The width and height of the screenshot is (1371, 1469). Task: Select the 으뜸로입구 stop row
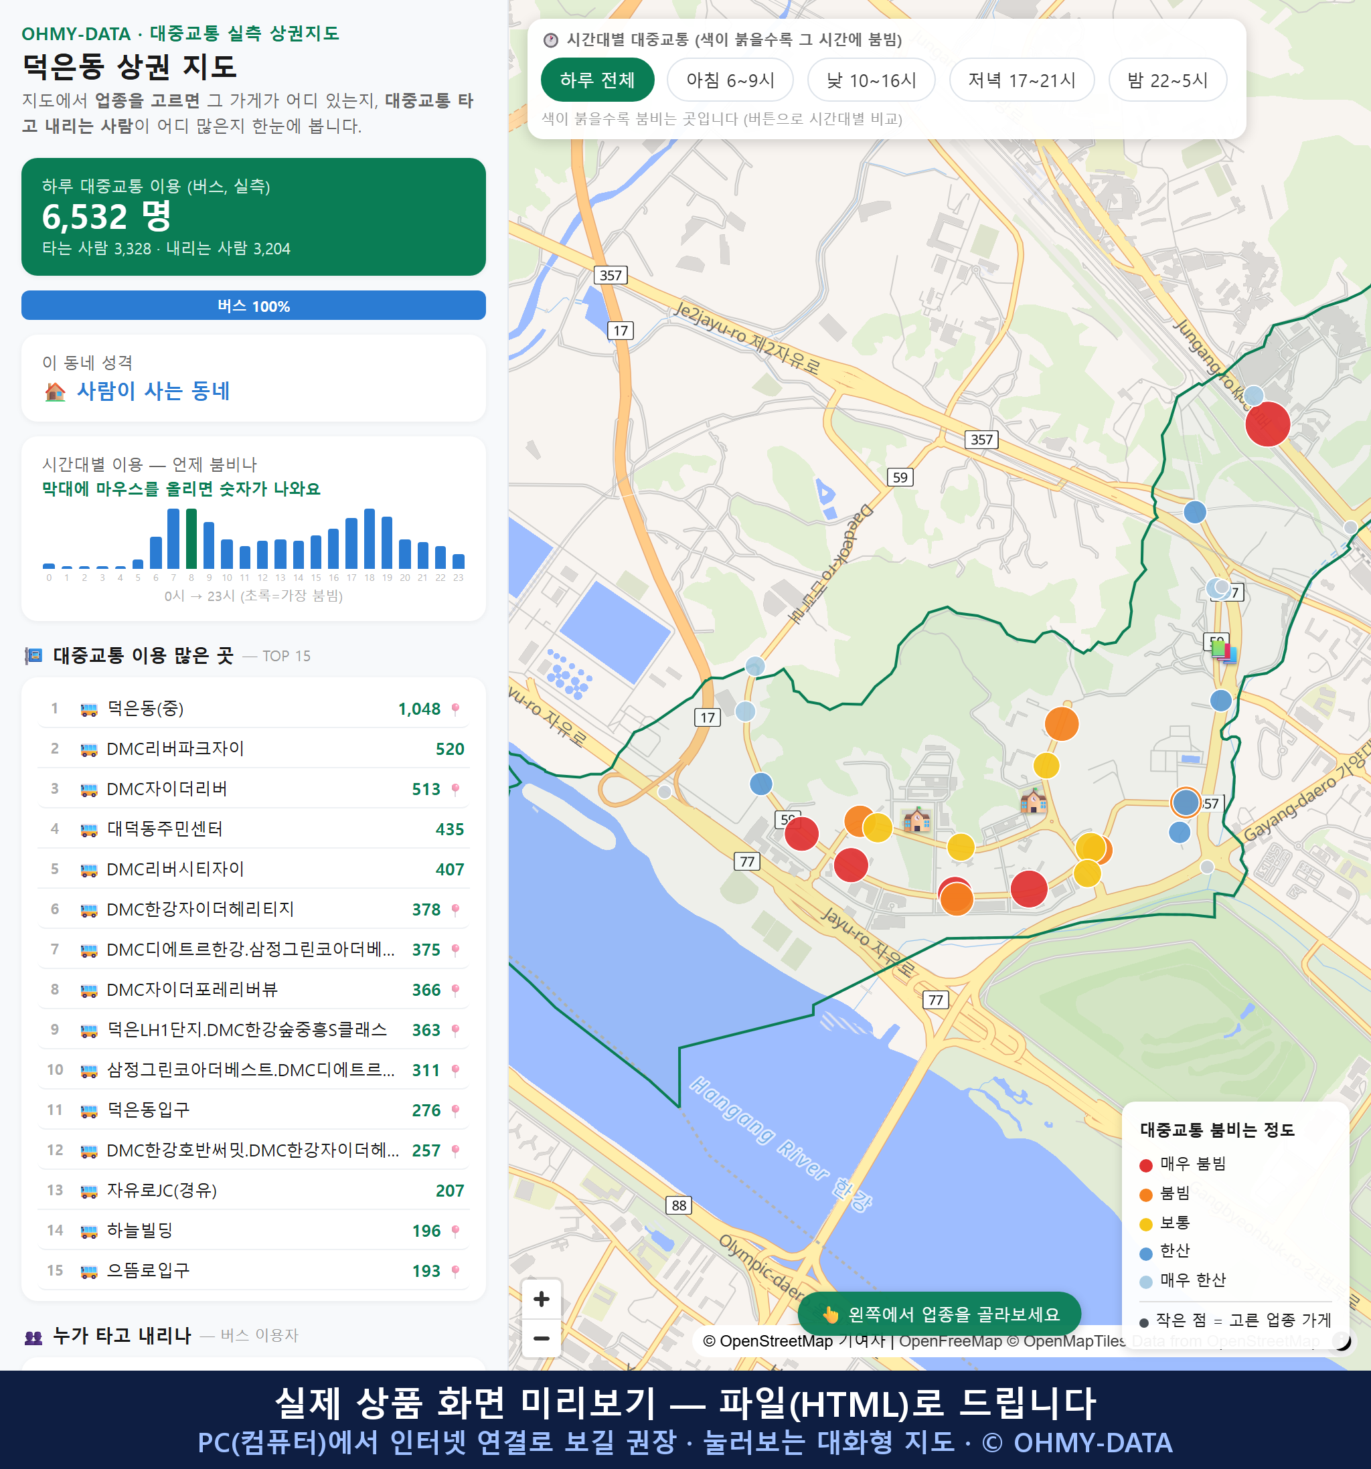point(254,1271)
